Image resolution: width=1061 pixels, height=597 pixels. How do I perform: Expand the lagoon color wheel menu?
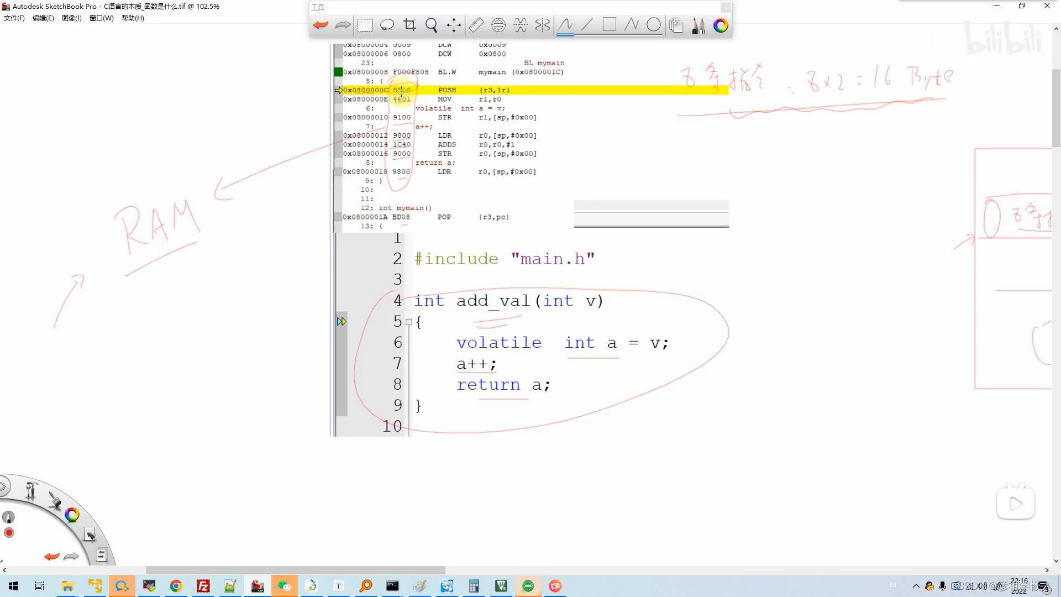tap(72, 515)
